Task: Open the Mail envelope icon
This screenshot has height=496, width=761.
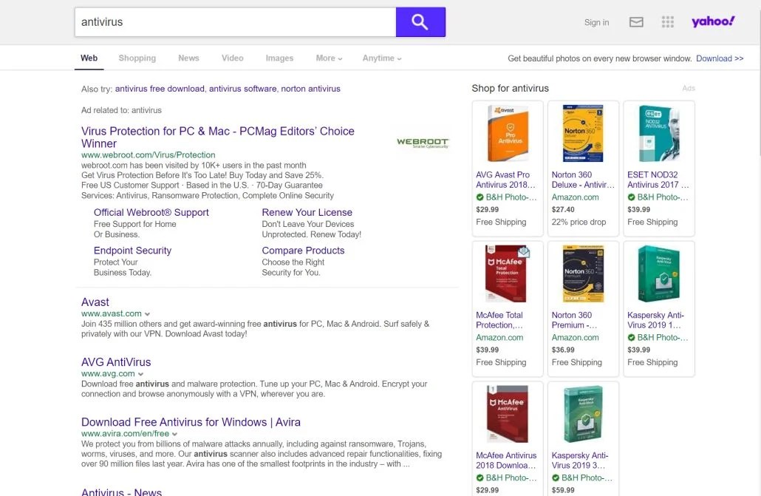Action: pos(636,22)
